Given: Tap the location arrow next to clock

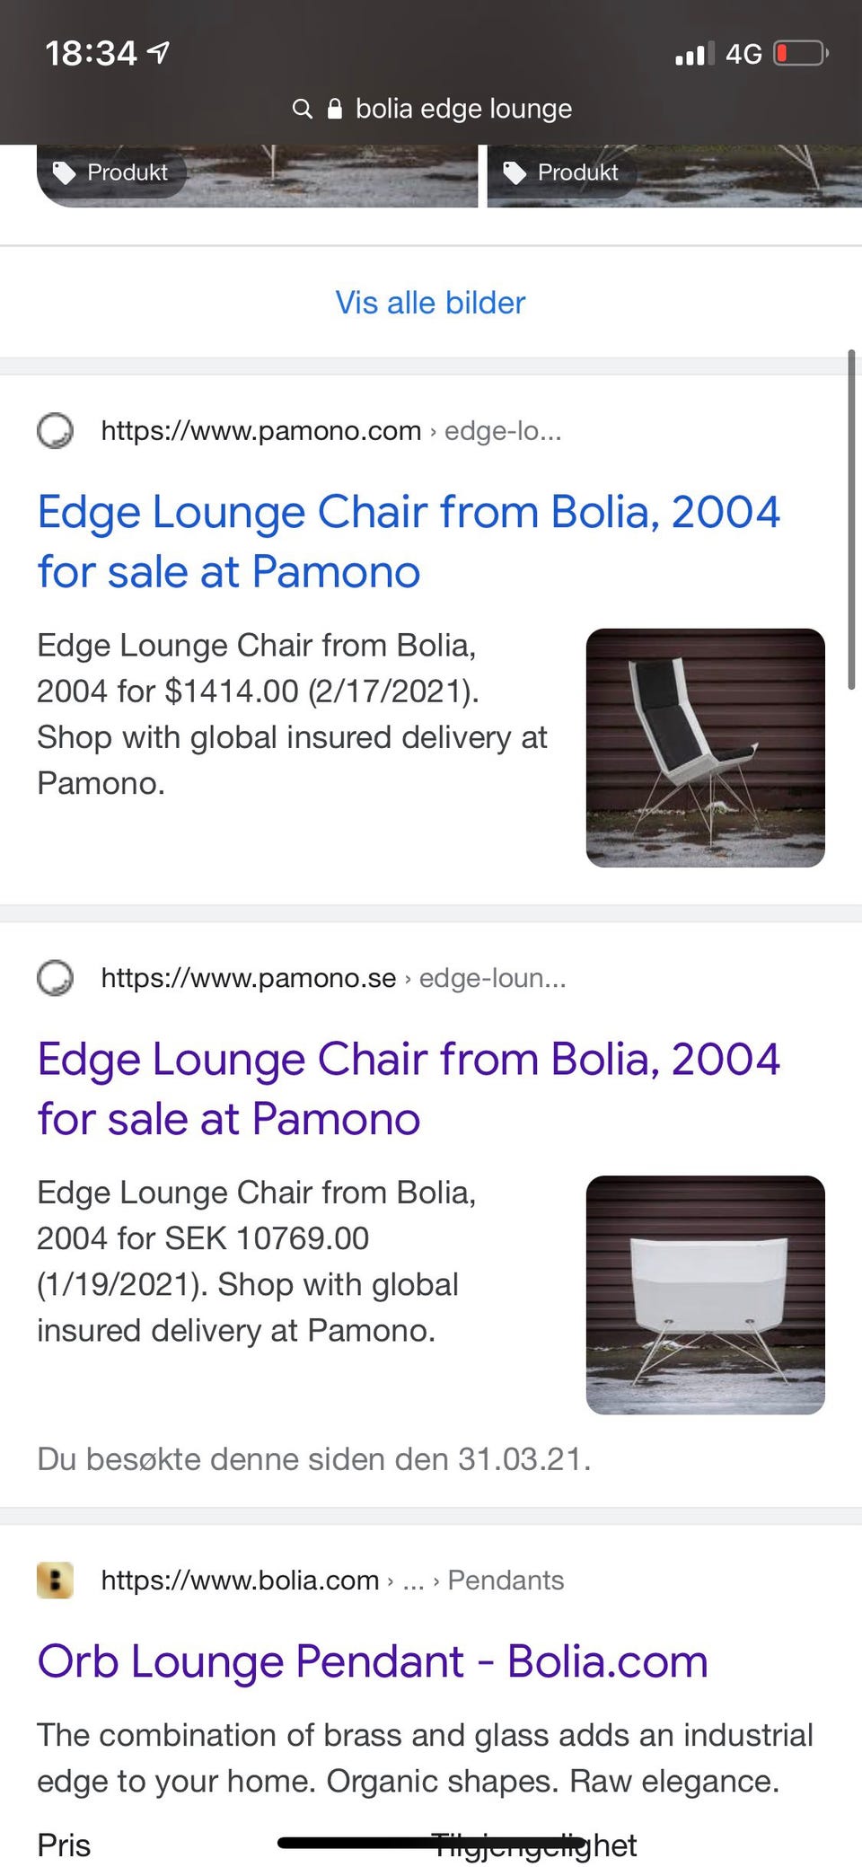Looking at the screenshot, I should point(158,53).
